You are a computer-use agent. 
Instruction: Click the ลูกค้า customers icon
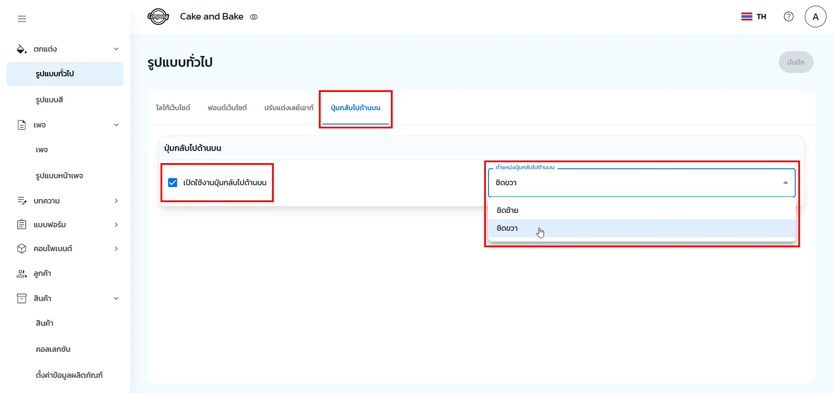tap(21, 274)
